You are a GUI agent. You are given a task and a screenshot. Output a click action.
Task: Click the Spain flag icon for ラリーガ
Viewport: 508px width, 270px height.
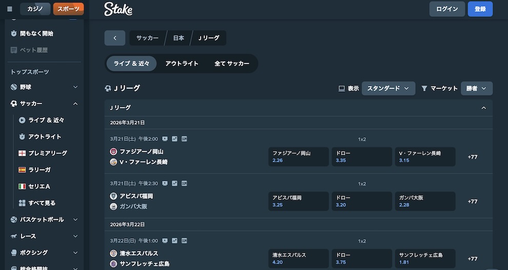[x=22, y=170]
